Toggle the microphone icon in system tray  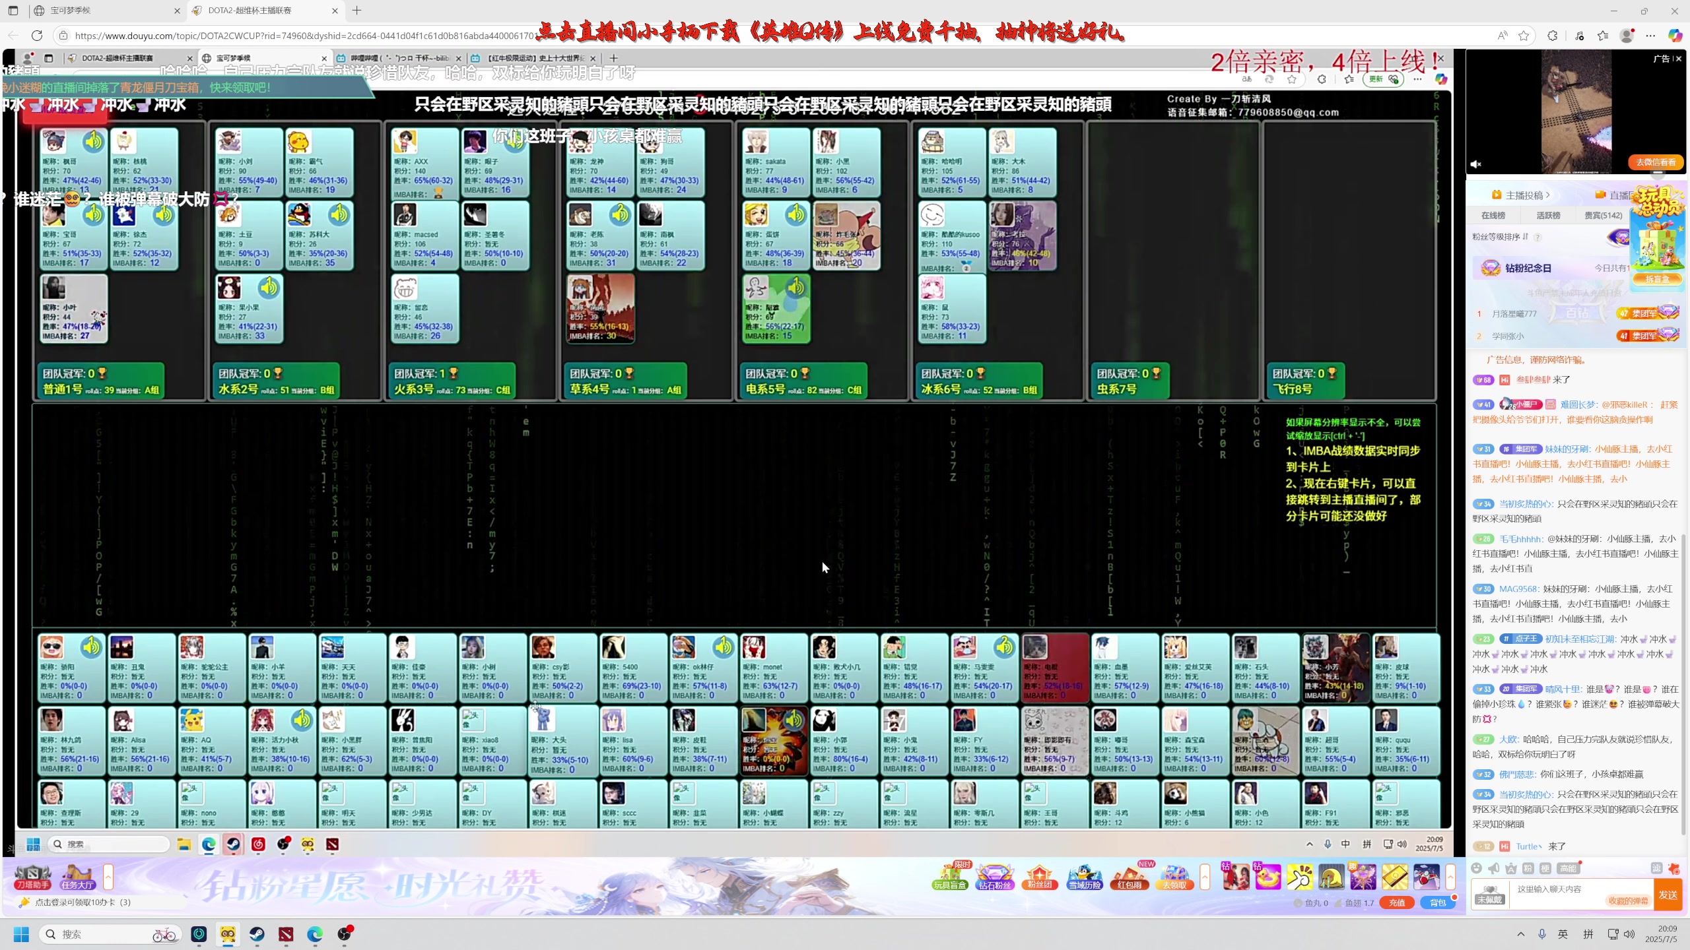click(x=1541, y=934)
